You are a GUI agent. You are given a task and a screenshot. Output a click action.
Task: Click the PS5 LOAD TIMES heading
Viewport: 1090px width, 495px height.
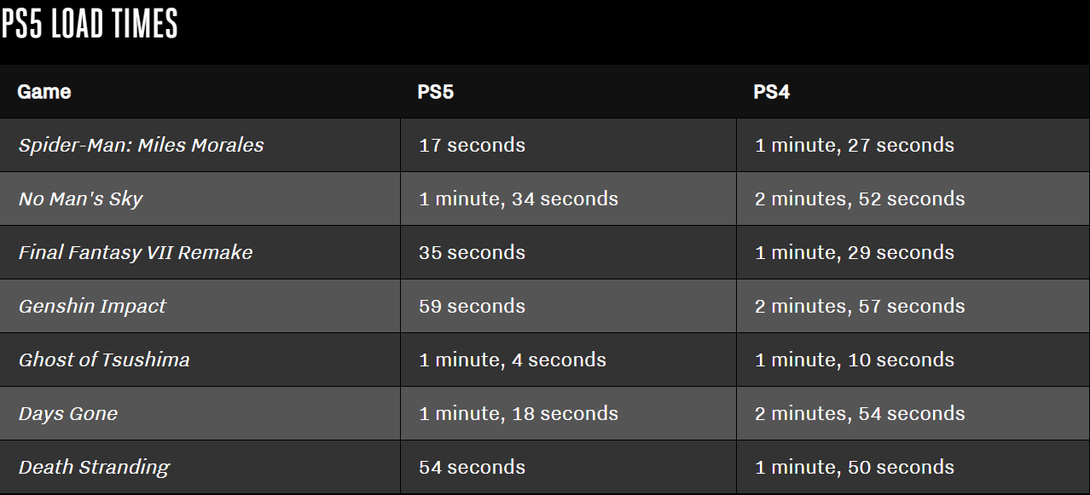pos(90,23)
